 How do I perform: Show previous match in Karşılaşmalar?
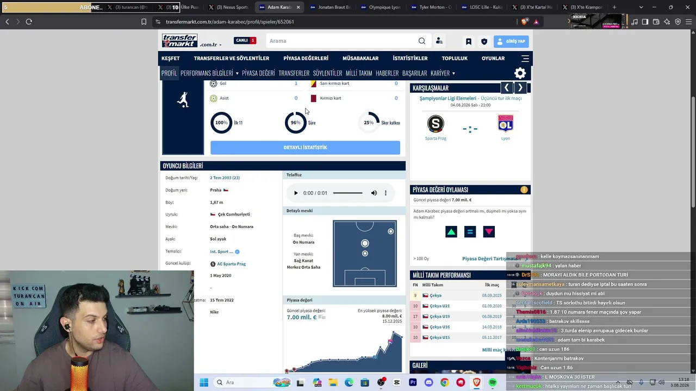pos(507,87)
